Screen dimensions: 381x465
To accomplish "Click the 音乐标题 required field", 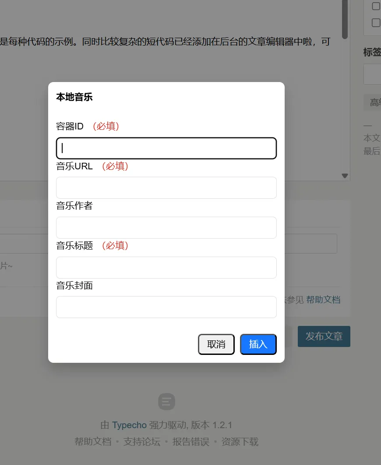I will point(166,267).
